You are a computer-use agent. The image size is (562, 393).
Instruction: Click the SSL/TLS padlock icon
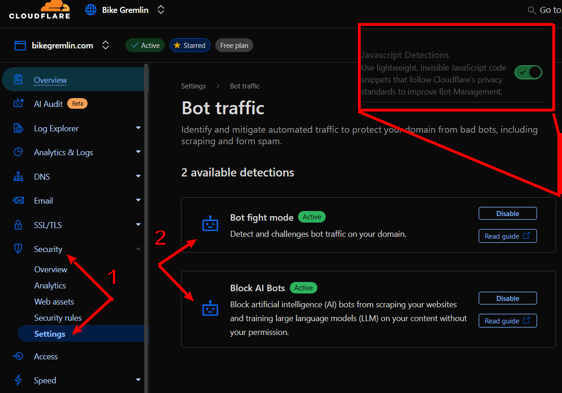pyautogui.click(x=18, y=225)
